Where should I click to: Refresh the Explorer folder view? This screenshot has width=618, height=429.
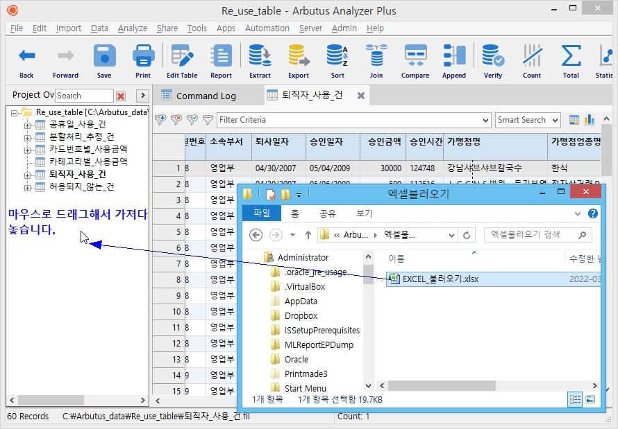point(467,235)
